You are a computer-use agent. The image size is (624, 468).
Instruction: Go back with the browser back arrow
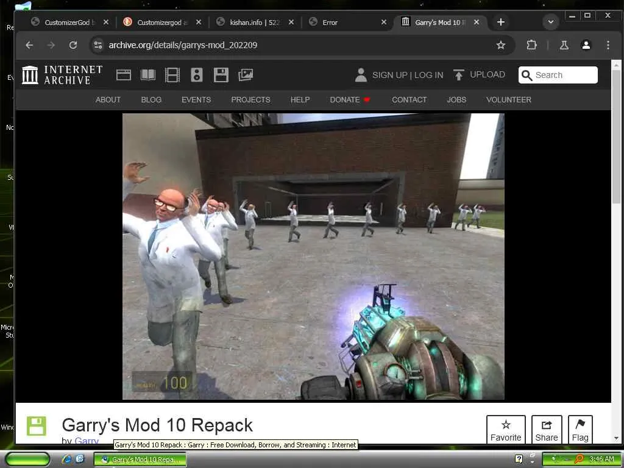click(29, 45)
